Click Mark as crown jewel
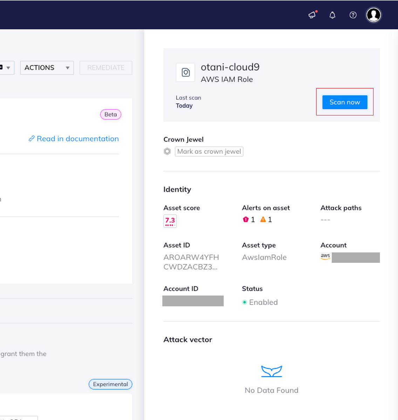 tap(209, 152)
